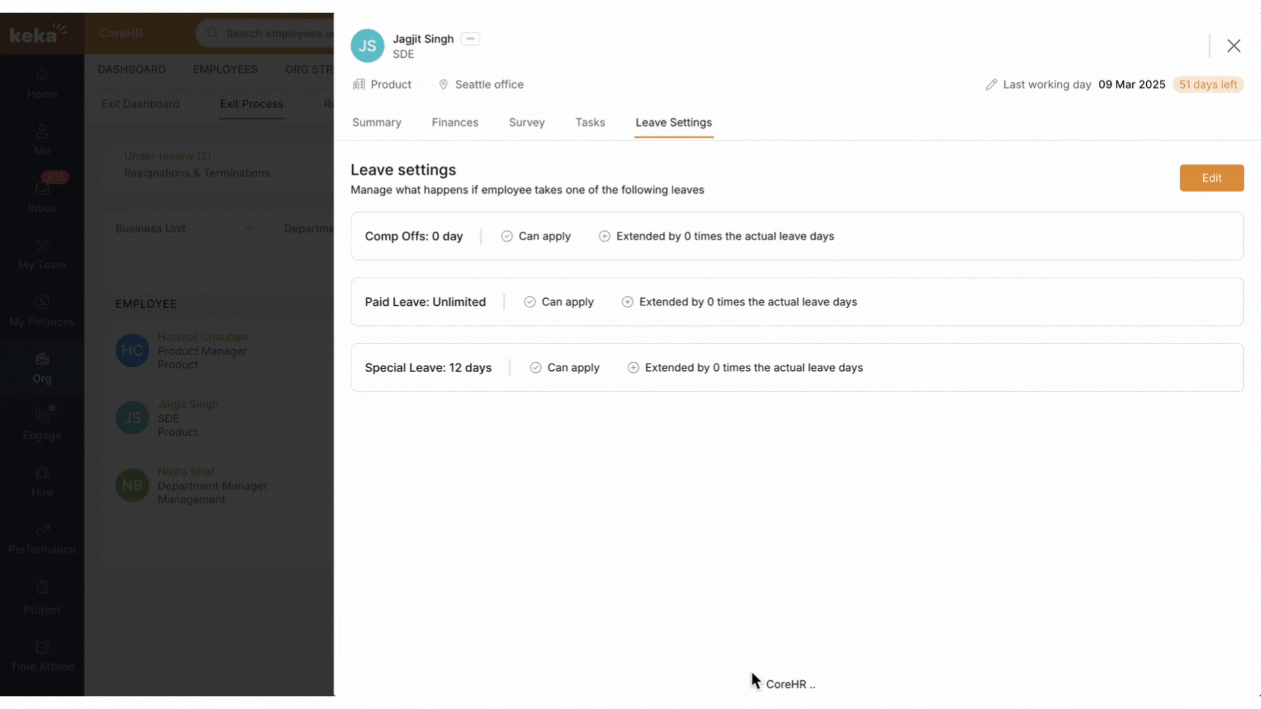Toggle Can apply check for Special Leave
1261x709 pixels.
tap(535, 368)
